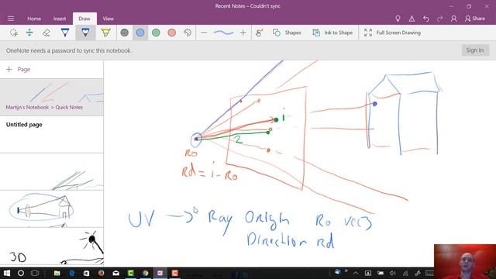
Task: Open the network status tray icon
Action: (x=405, y=273)
